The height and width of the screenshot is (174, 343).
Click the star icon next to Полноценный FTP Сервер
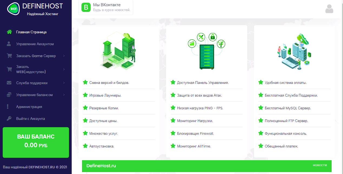(x=260, y=120)
